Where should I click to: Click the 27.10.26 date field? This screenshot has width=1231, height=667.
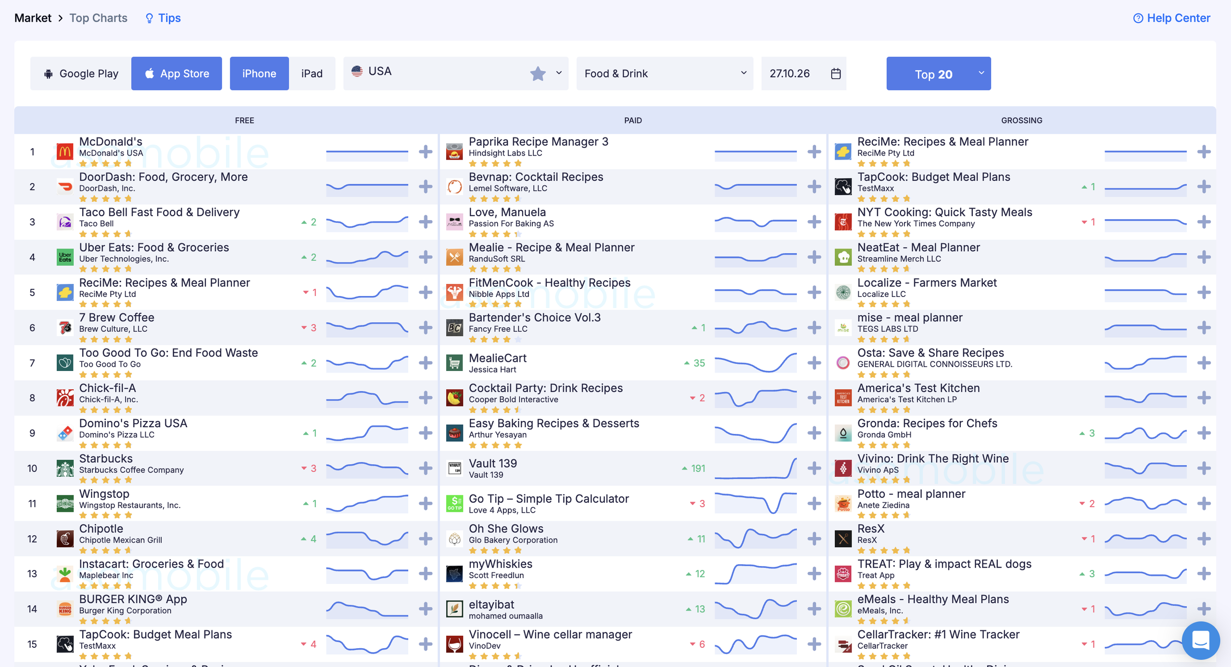[804, 74]
